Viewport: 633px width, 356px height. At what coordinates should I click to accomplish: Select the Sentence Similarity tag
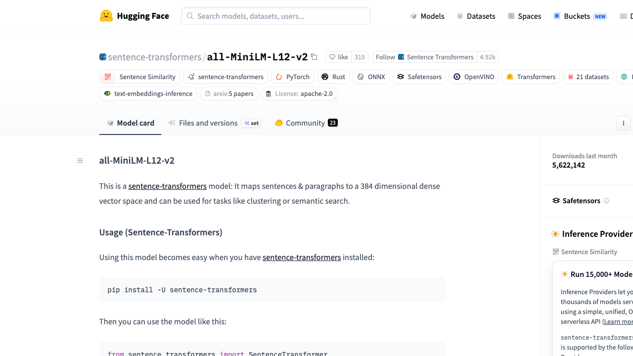click(x=140, y=77)
